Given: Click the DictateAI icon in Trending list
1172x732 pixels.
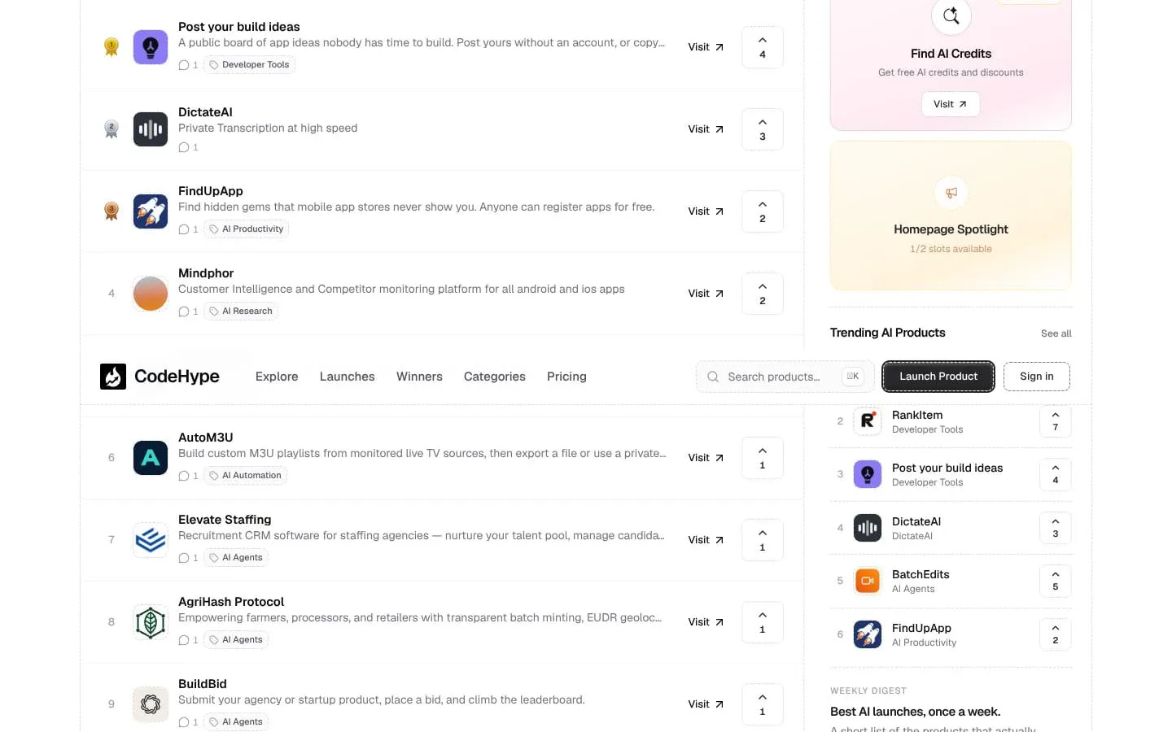Looking at the screenshot, I should 868,528.
